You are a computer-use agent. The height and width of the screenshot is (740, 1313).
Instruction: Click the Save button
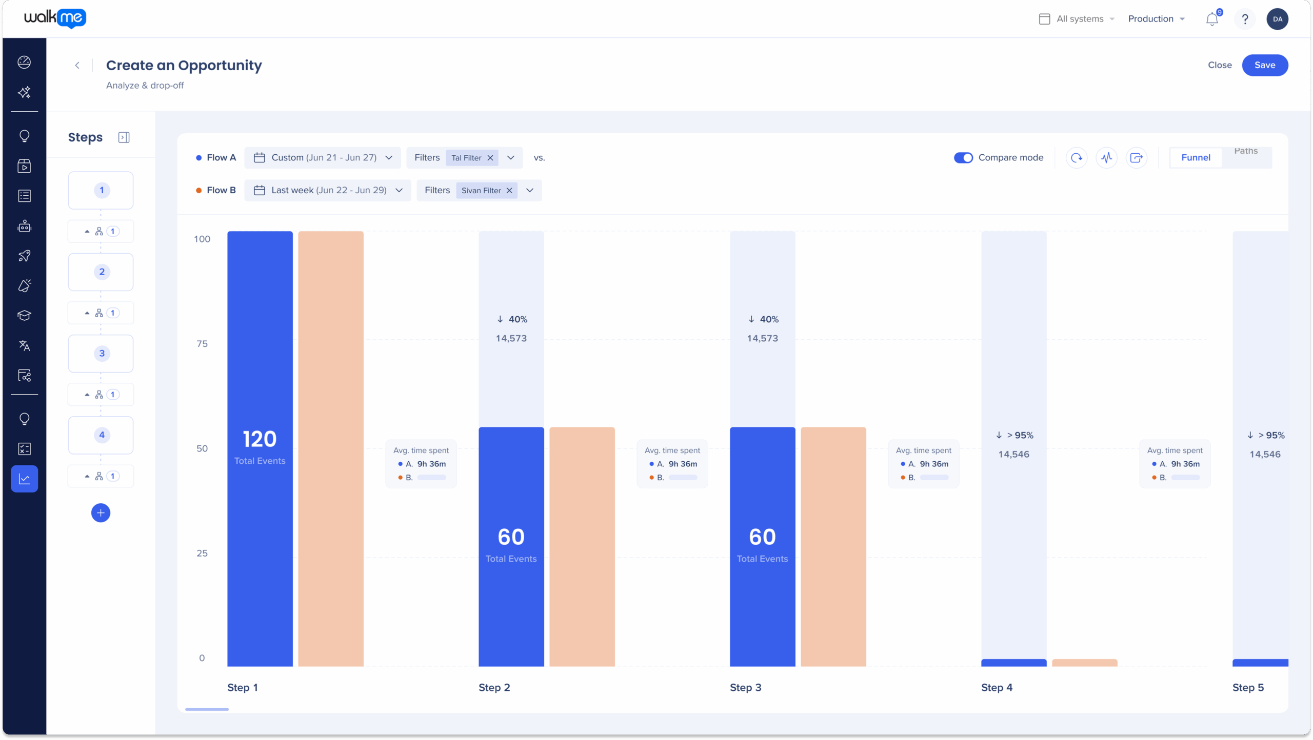click(x=1264, y=65)
